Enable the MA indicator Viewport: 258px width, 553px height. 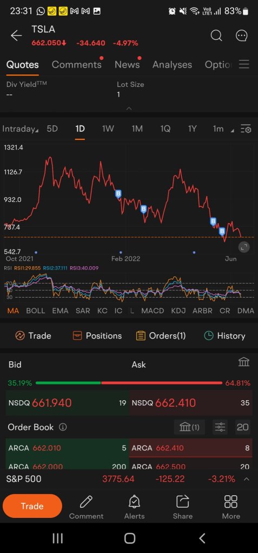13,311
